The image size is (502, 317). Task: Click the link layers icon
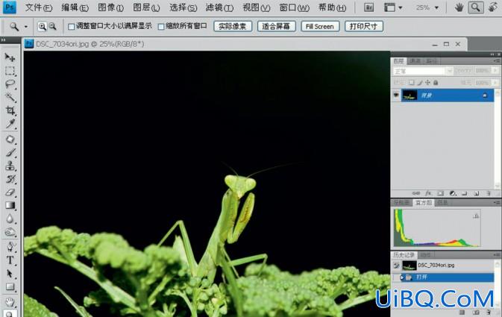coord(416,193)
